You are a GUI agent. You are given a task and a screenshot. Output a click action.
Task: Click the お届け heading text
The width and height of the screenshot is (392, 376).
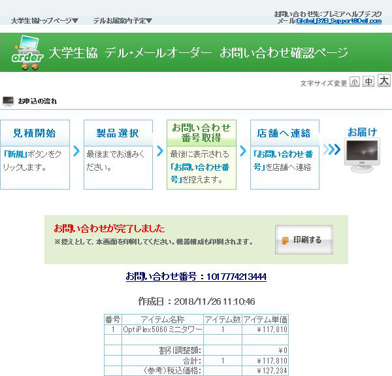[x=362, y=132]
